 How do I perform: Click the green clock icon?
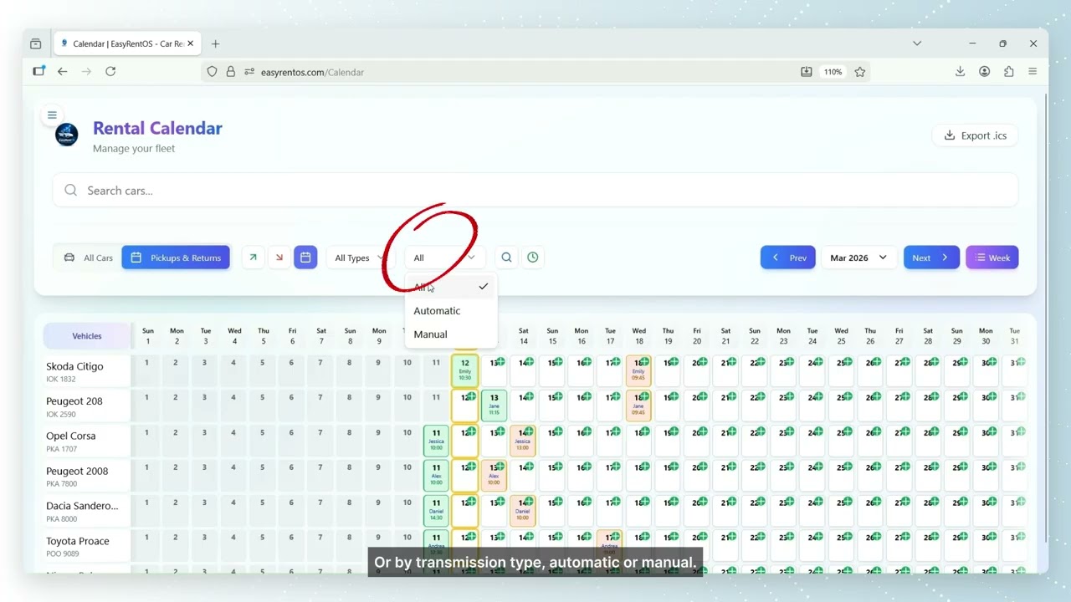coord(532,258)
